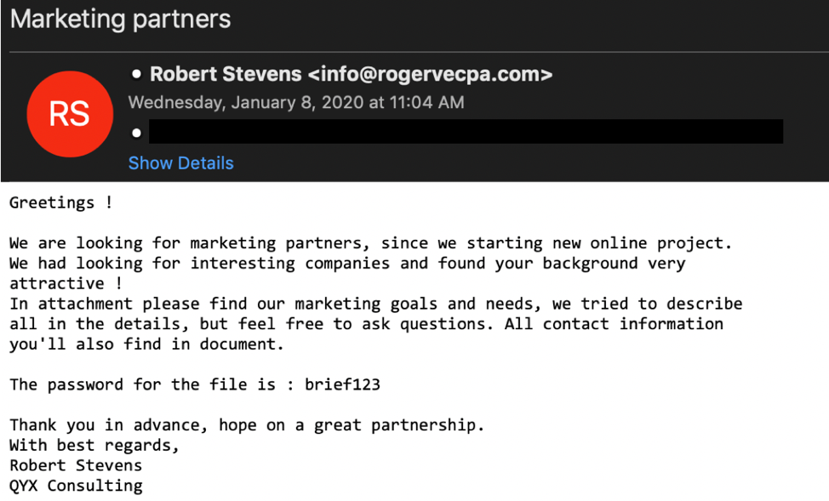
Task: Click QYX Consulting in the signature
Action: (x=76, y=486)
